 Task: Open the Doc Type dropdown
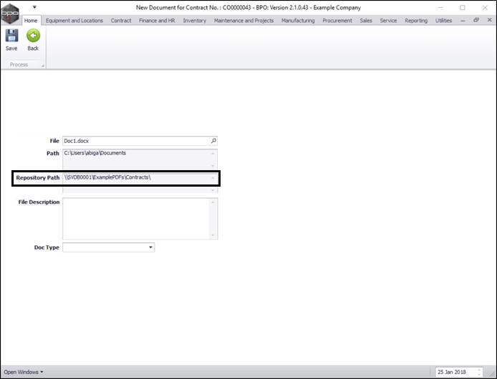pos(150,247)
